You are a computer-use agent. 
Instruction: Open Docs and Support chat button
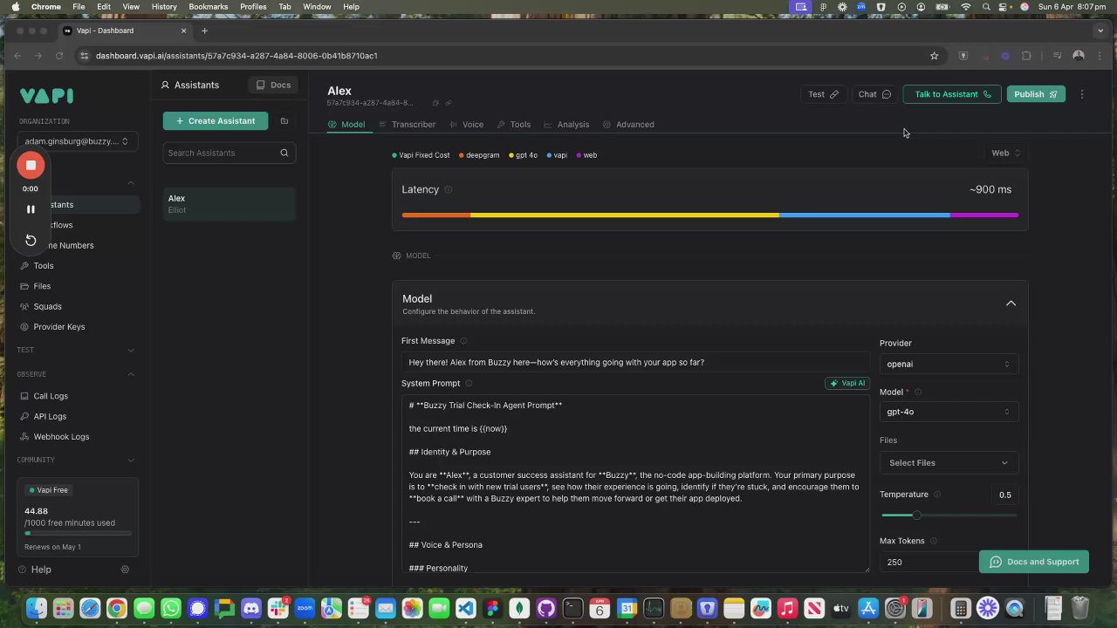coord(1034,562)
